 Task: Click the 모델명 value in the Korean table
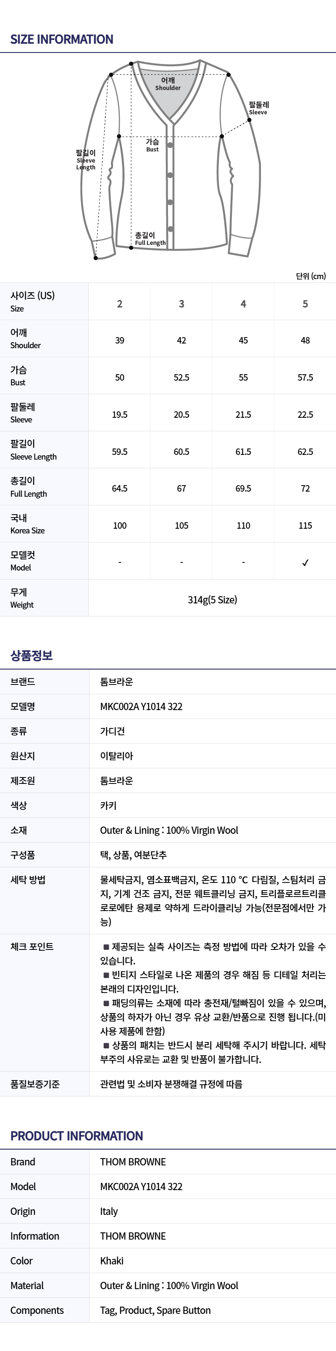pos(141,707)
